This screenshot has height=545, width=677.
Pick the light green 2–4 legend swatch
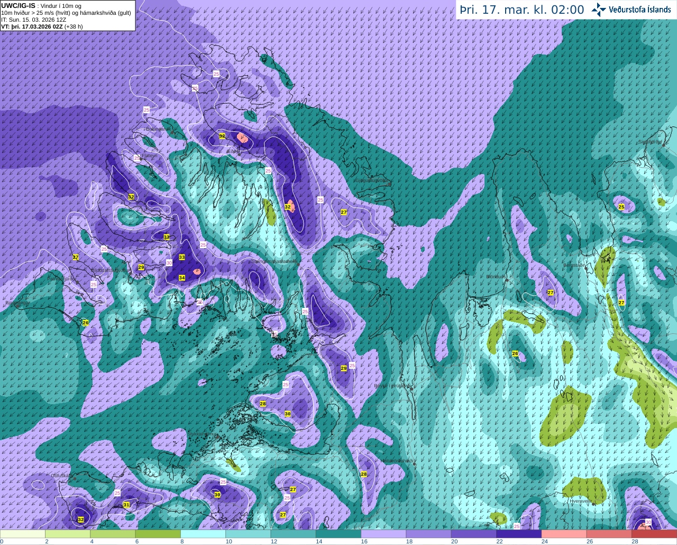tap(68, 533)
